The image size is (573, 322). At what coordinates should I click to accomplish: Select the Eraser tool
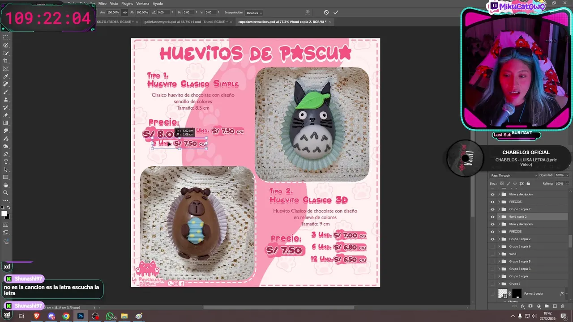(6, 115)
